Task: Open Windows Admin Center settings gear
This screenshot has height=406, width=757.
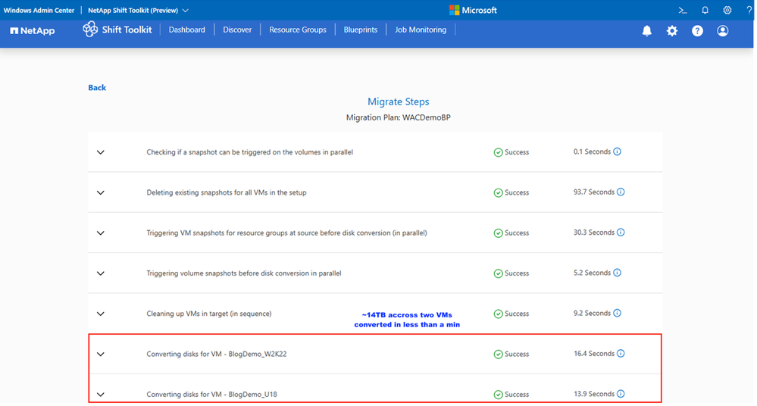Action: click(x=727, y=11)
